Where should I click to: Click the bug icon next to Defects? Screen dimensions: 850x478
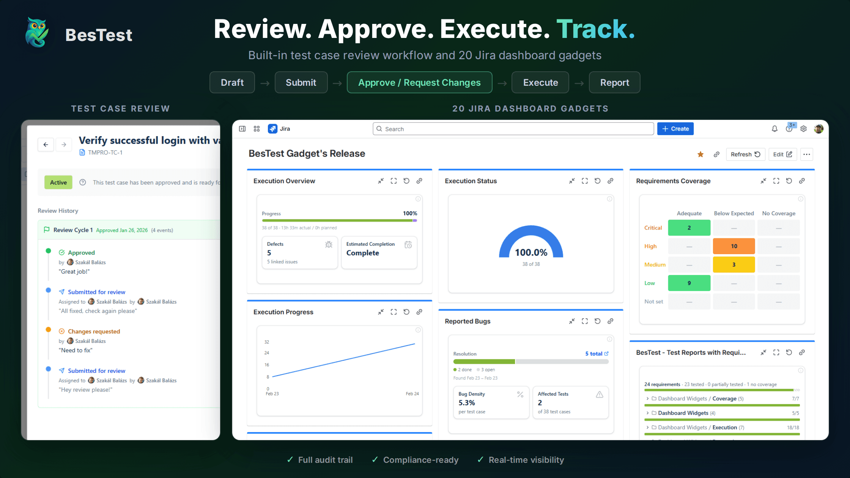click(329, 245)
